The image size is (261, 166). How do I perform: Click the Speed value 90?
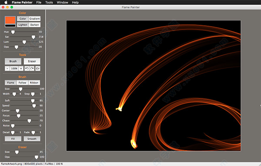pyautogui.click(x=41, y=106)
